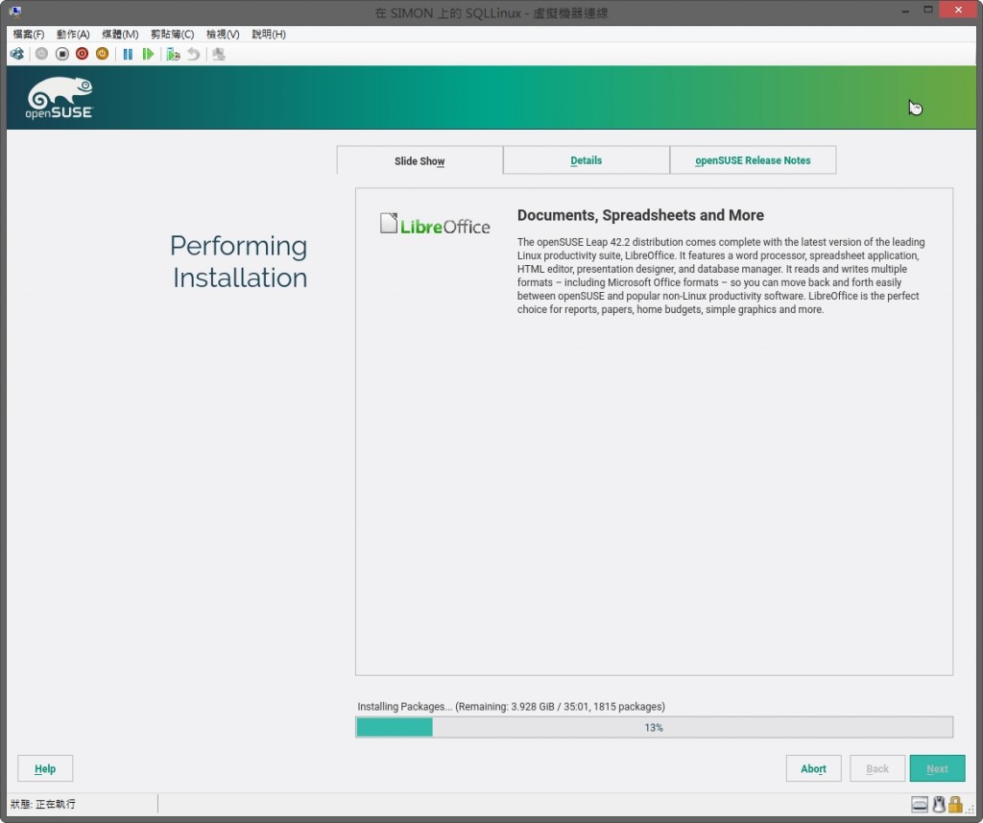The height and width of the screenshot is (823, 983).
Task: Click the mouse capture status bar icon
Action: (x=939, y=804)
